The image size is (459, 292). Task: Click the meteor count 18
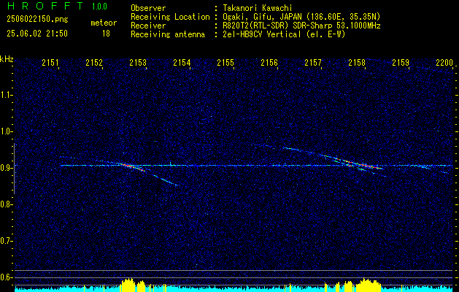106,34
